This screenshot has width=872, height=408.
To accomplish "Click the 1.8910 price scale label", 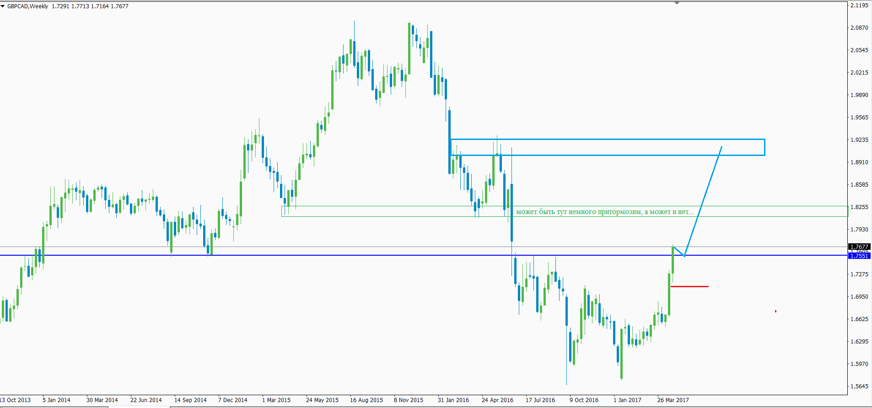I will click(859, 162).
